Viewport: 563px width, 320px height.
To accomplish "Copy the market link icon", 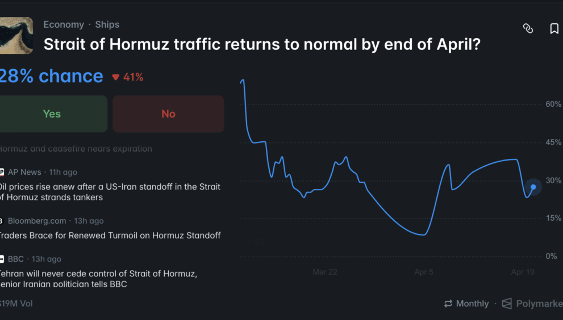I will (x=528, y=28).
